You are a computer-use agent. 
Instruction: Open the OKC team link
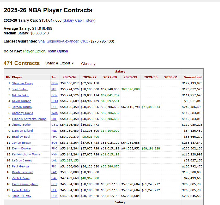pyautogui.click(x=84, y=41)
